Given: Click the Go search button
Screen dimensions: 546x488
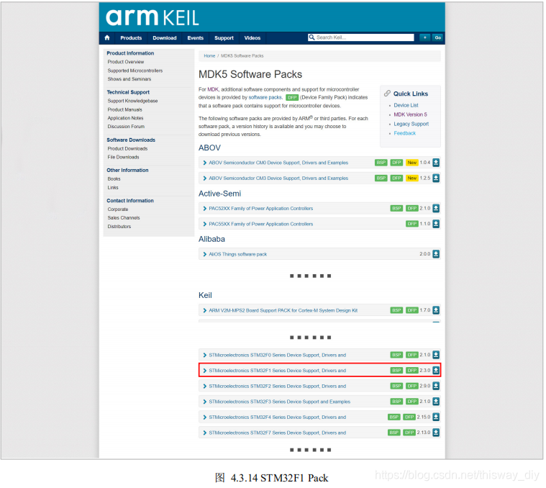Looking at the screenshot, I should point(437,37).
